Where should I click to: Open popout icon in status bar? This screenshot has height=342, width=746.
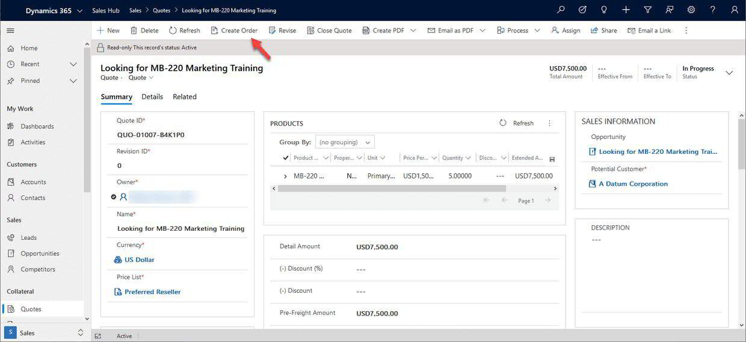point(98,336)
